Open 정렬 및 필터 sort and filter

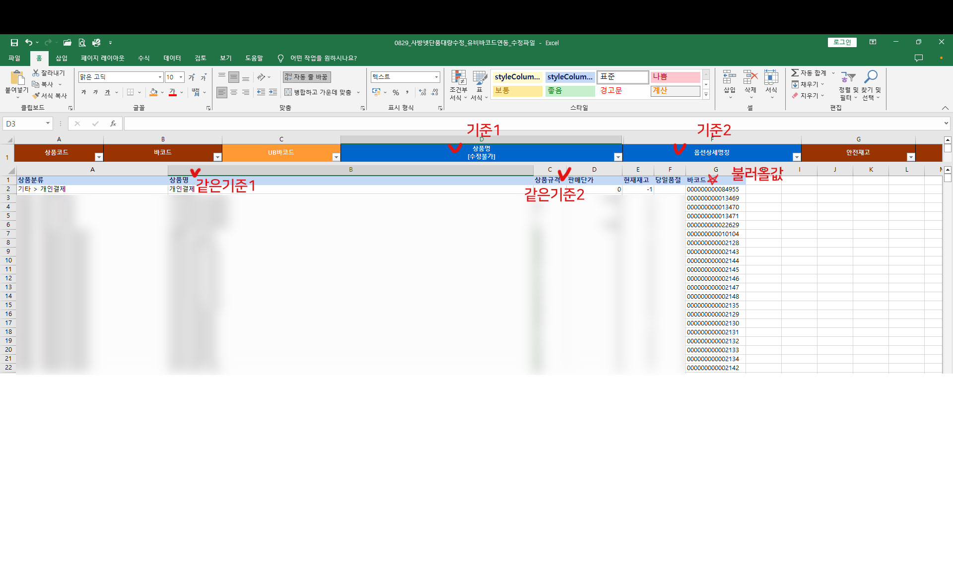coord(848,85)
